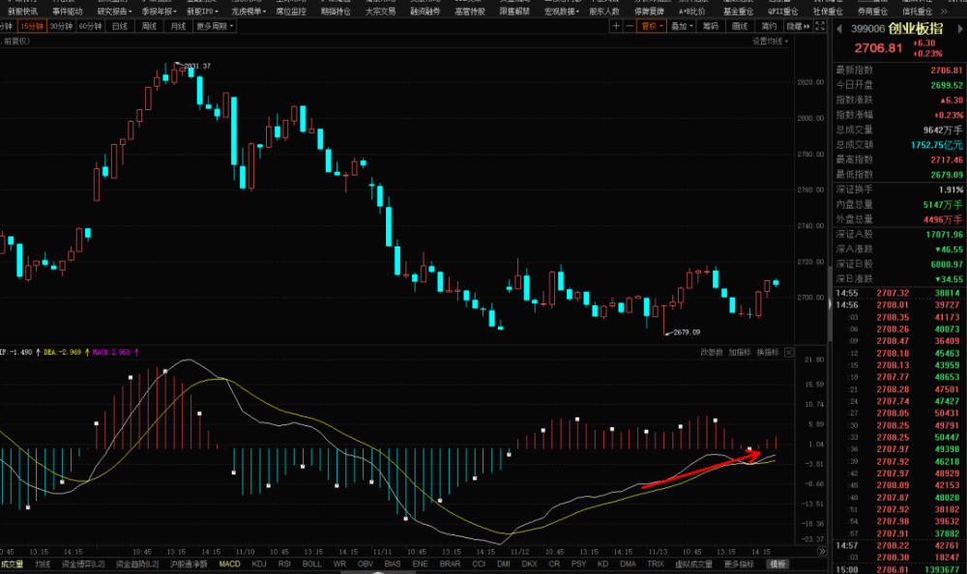Open the 研究报告 dropdown menu

click(x=114, y=12)
